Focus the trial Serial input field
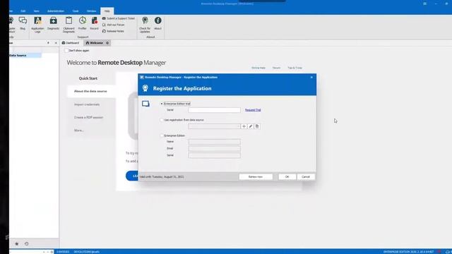This screenshot has height=254, width=452. pyautogui.click(x=214, y=110)
